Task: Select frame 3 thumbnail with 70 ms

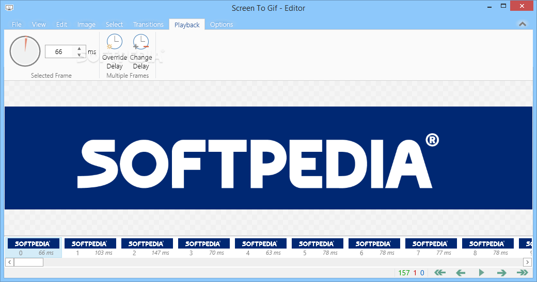Action: (x=204, y=248)
